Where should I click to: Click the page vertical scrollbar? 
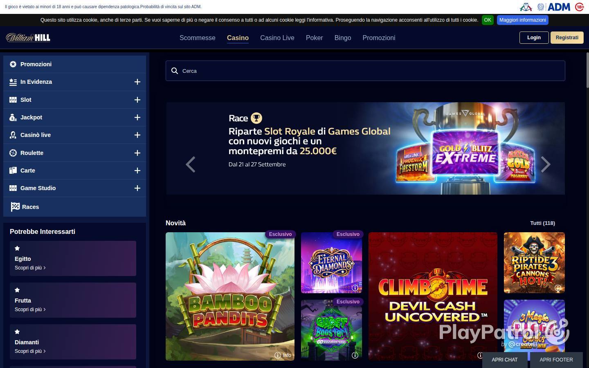tap(587, 70)
